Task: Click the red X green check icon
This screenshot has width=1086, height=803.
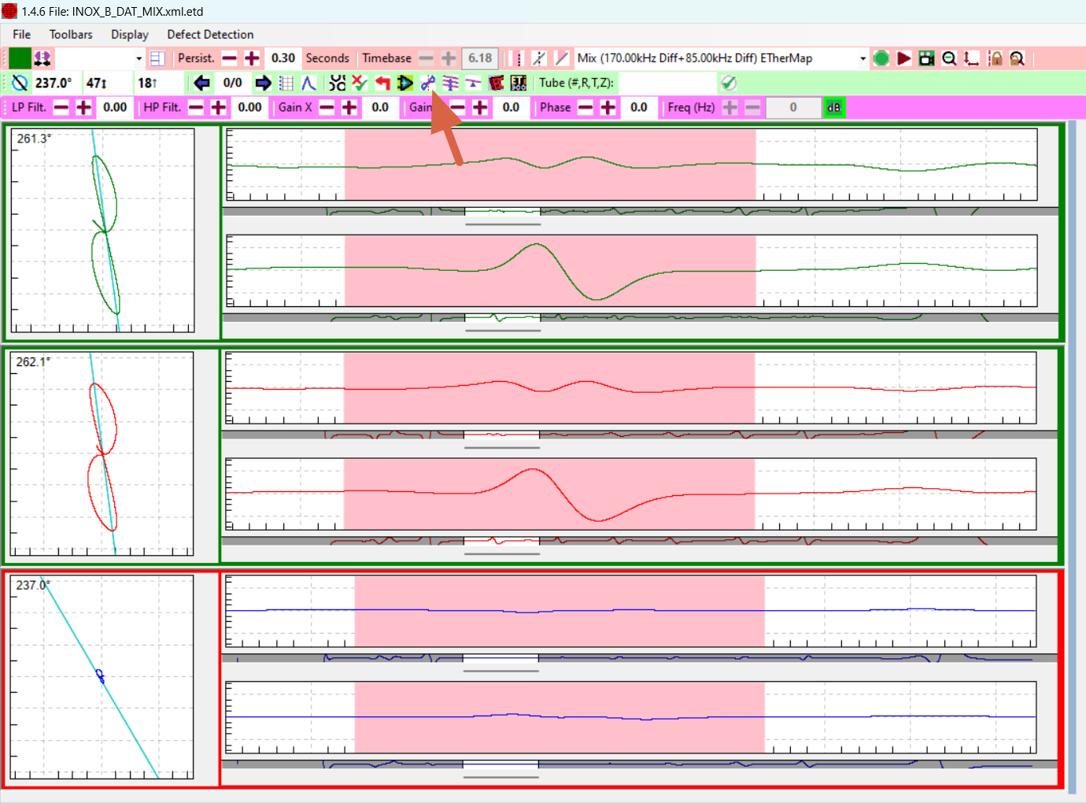Action: click(x=360, y=83)
